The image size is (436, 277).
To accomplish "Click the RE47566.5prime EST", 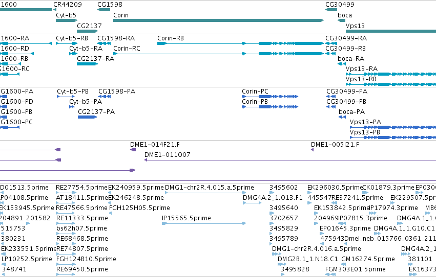I will click(66, 213).
